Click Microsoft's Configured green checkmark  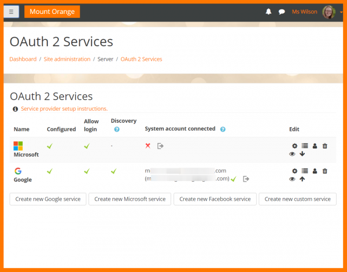50,146
